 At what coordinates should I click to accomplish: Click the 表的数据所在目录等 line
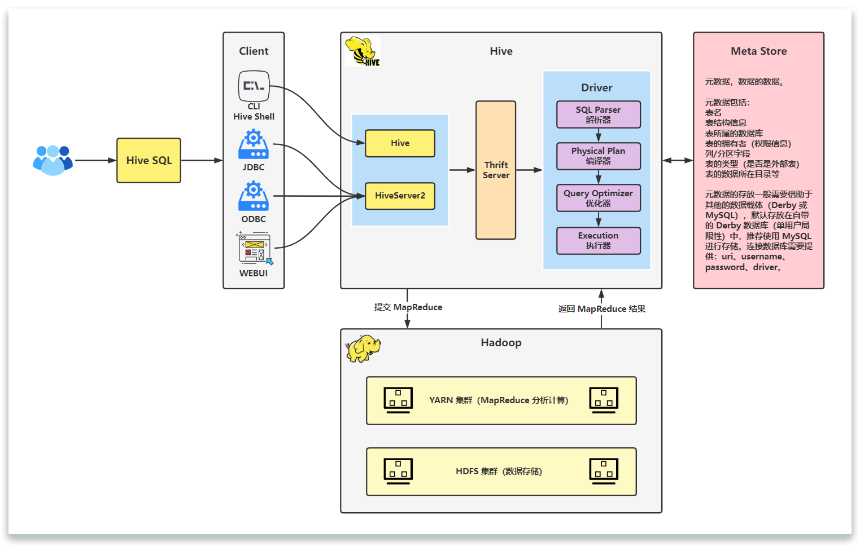(742, 174)
